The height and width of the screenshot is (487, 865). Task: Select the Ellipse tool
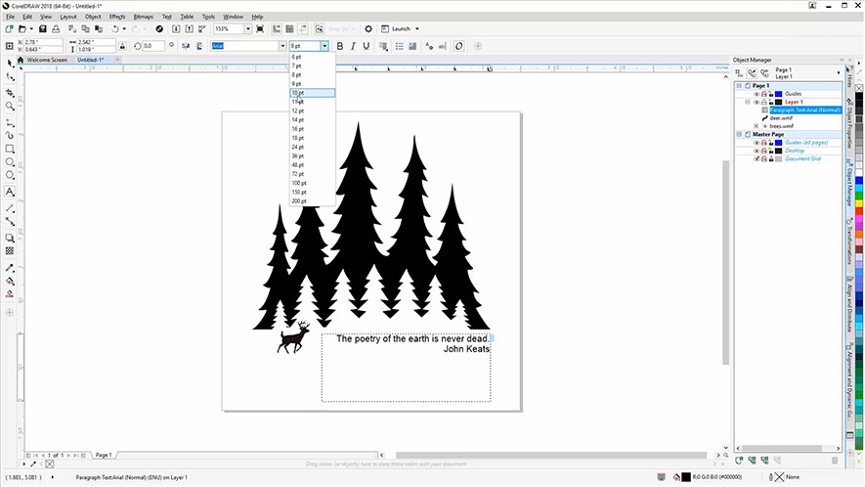pyautogui.click(x=10, y=162)
